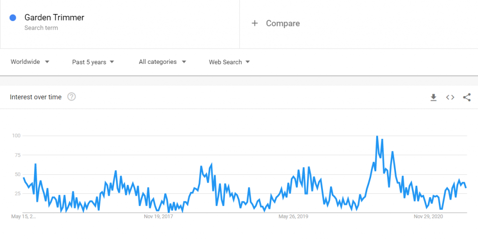Open the All categories dropdown
Image resolution: width=478 pixels, height=240 pixels.
point(162,62)
